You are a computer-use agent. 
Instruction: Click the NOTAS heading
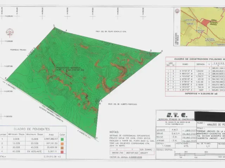pos(114,132)
